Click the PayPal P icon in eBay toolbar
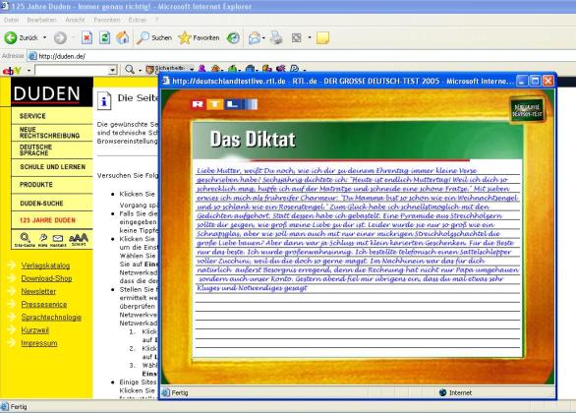Viewport: 576px width, 413px height. pos(294,69)
